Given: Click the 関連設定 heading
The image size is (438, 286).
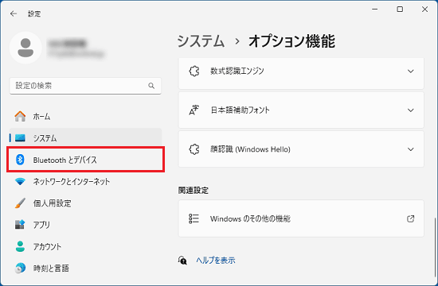Looking at the screenshot, I should 194,191.
